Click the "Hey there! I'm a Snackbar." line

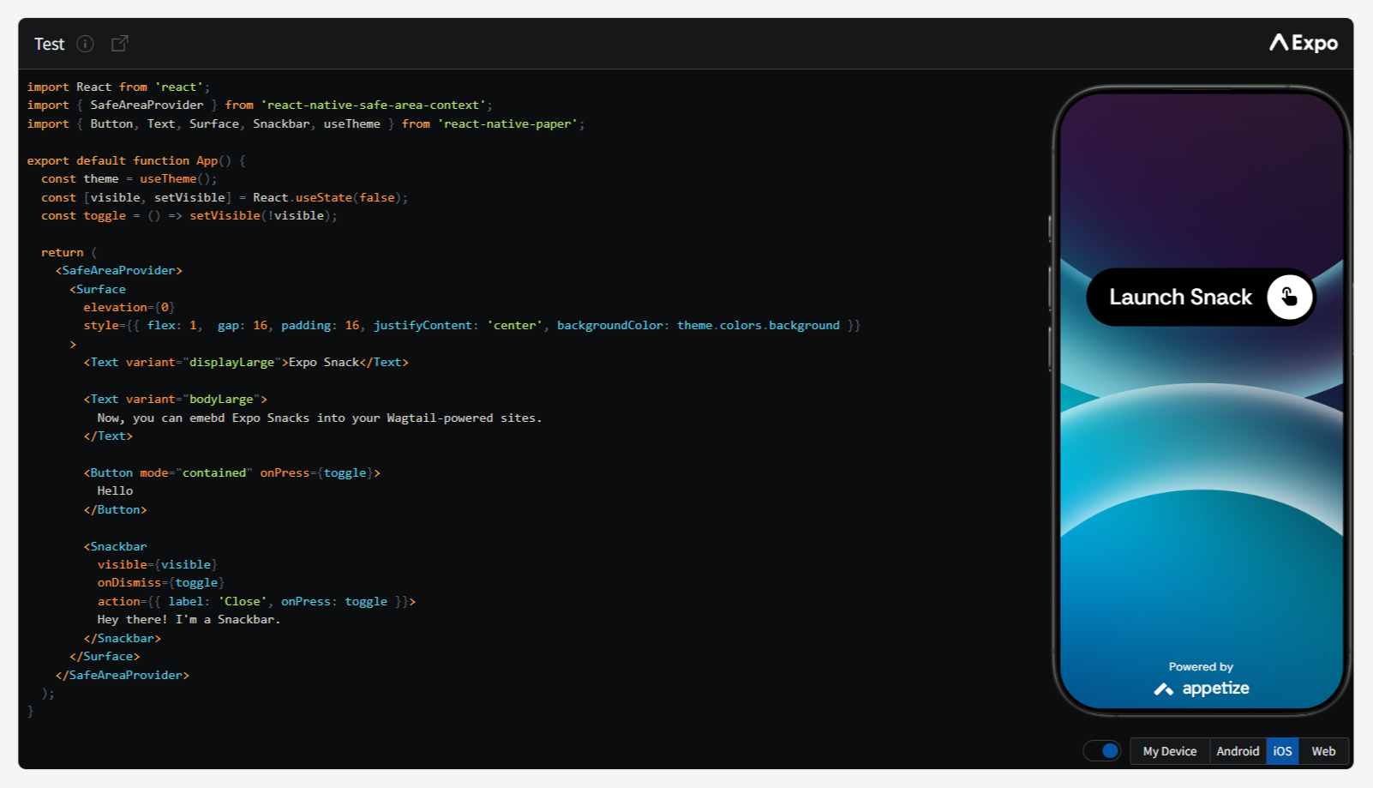pos(189,620)
